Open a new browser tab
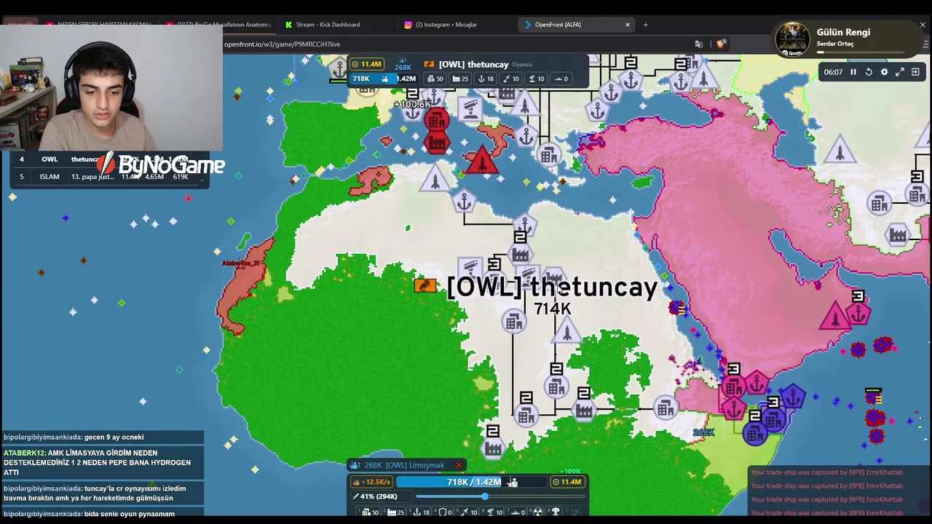The width and height of the screenshot is (932, 524). click(x=645, y=25)
